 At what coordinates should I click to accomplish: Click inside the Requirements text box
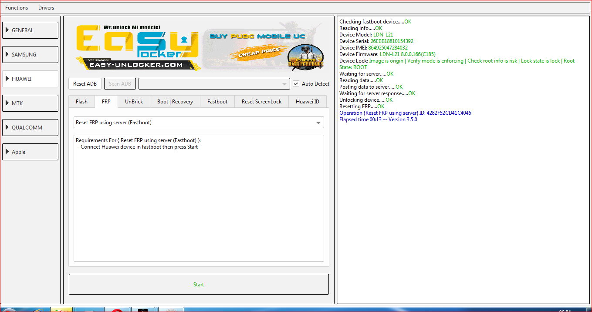click(x=199, y=198)
